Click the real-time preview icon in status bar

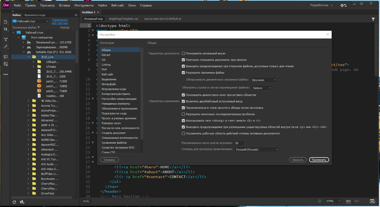pos(373,201)
